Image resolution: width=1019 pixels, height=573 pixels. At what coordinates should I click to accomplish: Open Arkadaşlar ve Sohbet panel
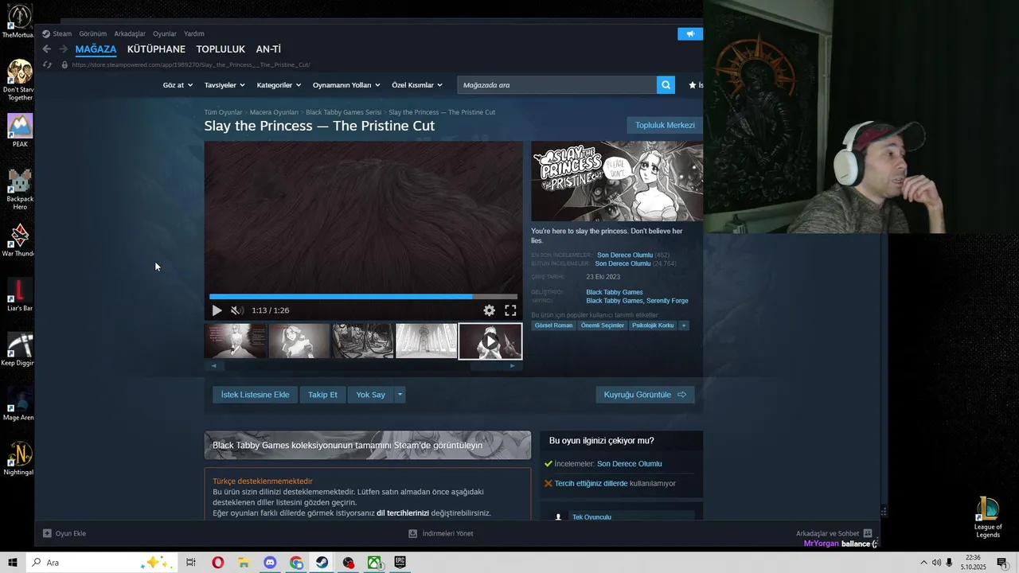[834, 533]
